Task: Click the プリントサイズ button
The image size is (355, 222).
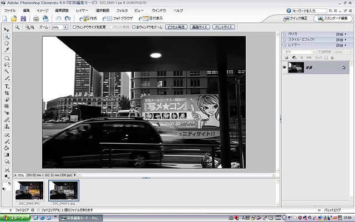Action: pyautogui.click(x=224, y=27)
